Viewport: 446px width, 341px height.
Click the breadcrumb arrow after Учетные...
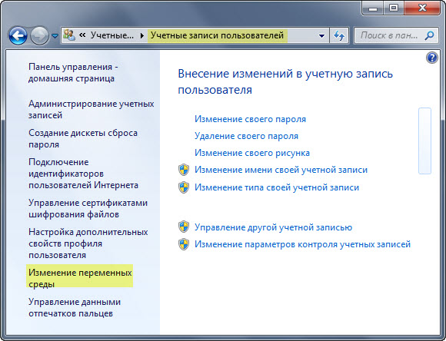(x=142, y=36)
